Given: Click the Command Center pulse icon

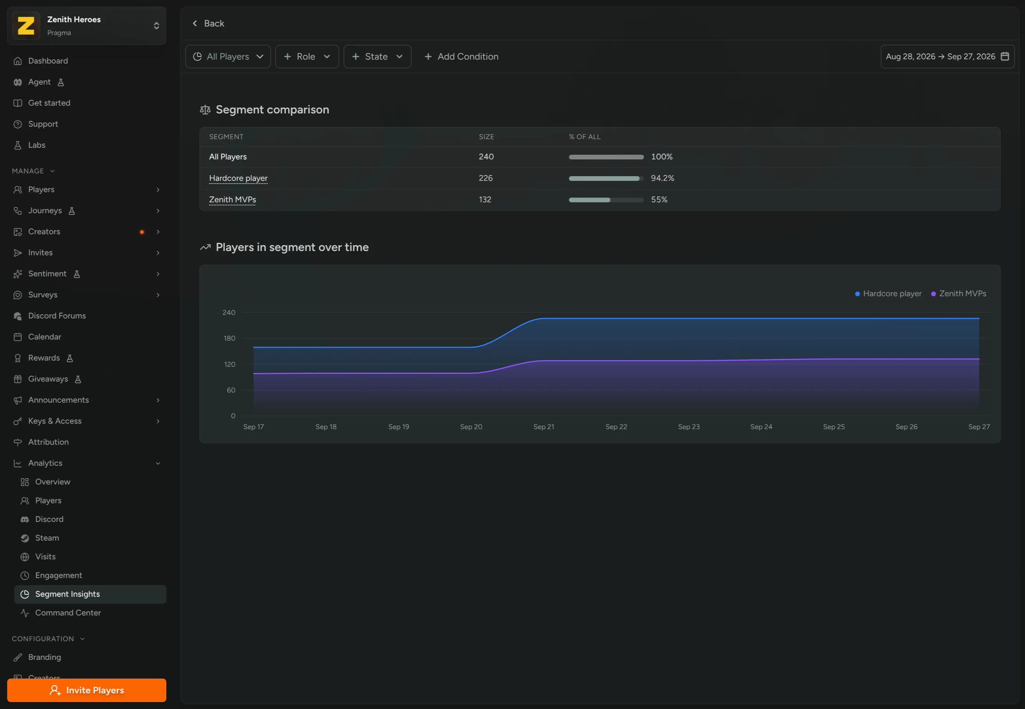Looking at the screenshot, I should click(25, 613).
